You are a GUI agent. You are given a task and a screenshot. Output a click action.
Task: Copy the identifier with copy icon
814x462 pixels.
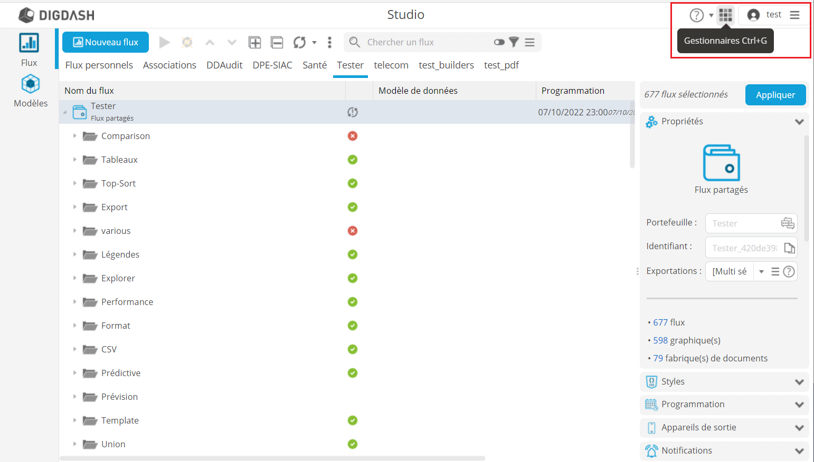coord(789,248)
